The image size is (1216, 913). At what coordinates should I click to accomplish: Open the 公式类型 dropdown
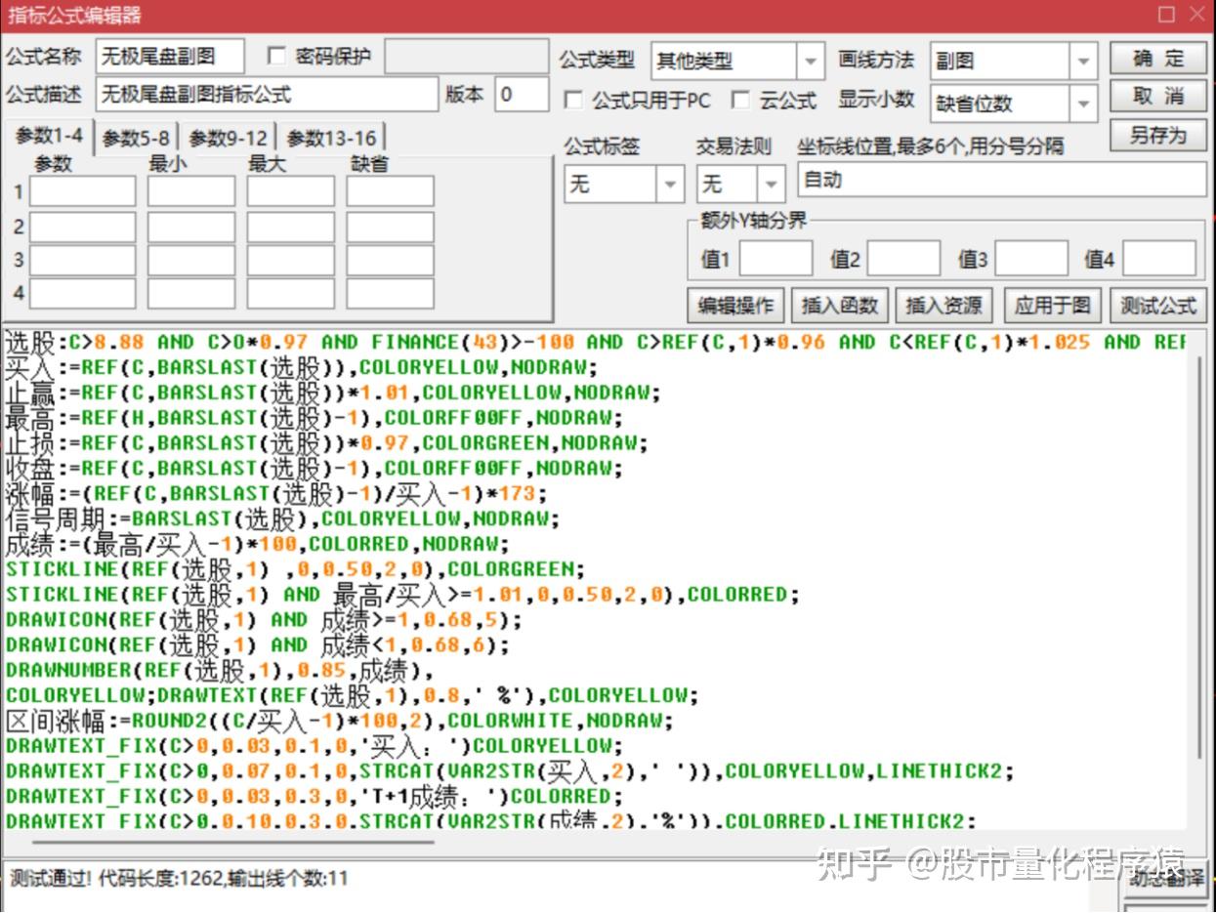point(737,62)
